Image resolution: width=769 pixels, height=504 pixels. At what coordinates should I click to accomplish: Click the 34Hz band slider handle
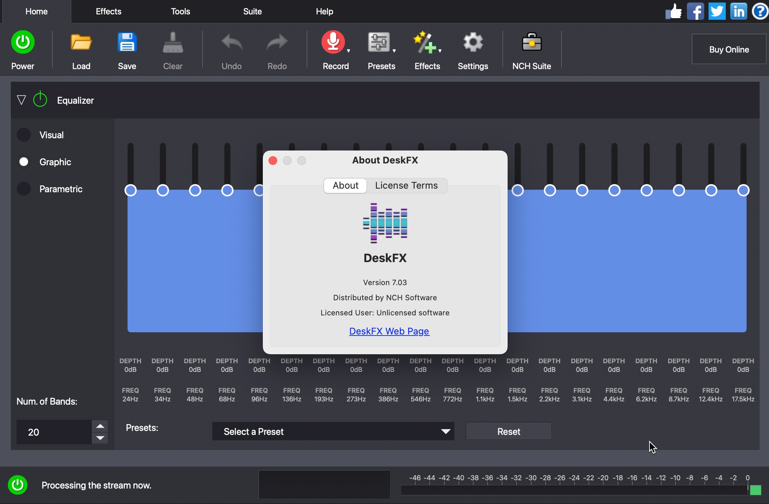click(163, 190)
